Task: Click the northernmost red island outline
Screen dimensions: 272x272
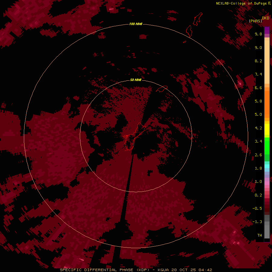Action: [x=198, y=19]
